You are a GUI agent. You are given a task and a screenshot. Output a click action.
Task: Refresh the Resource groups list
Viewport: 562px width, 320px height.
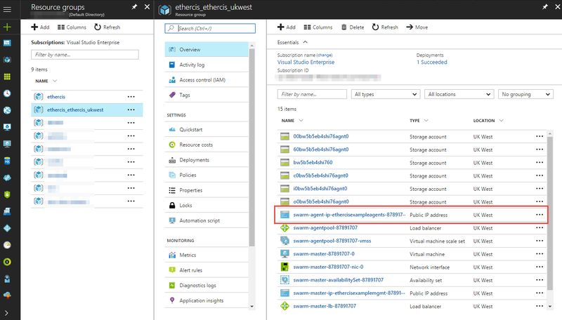pos(107,27)
